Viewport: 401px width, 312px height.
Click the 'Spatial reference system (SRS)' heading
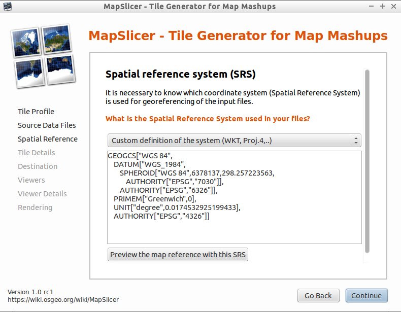(x=181, y=74)
